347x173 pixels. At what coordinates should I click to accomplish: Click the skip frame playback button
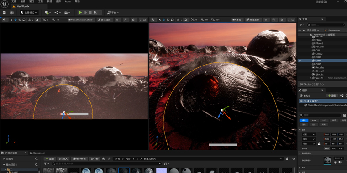pos(85,13)
